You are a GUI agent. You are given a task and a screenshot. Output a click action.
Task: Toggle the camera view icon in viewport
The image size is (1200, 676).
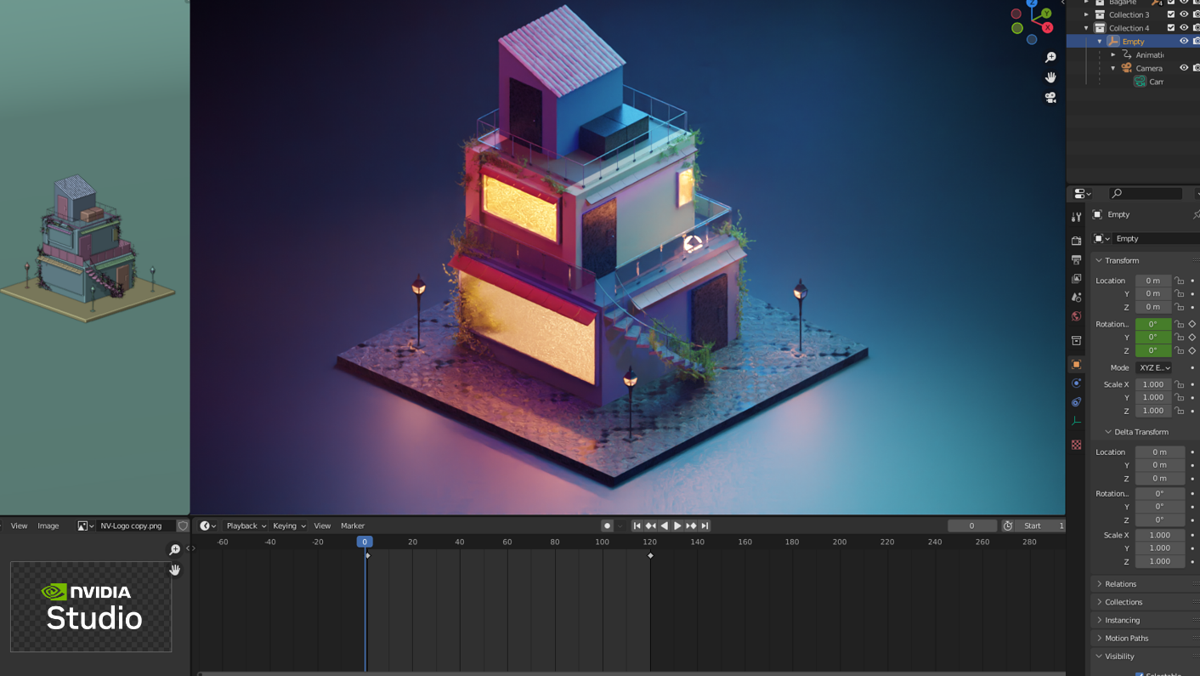(1050, 98)
